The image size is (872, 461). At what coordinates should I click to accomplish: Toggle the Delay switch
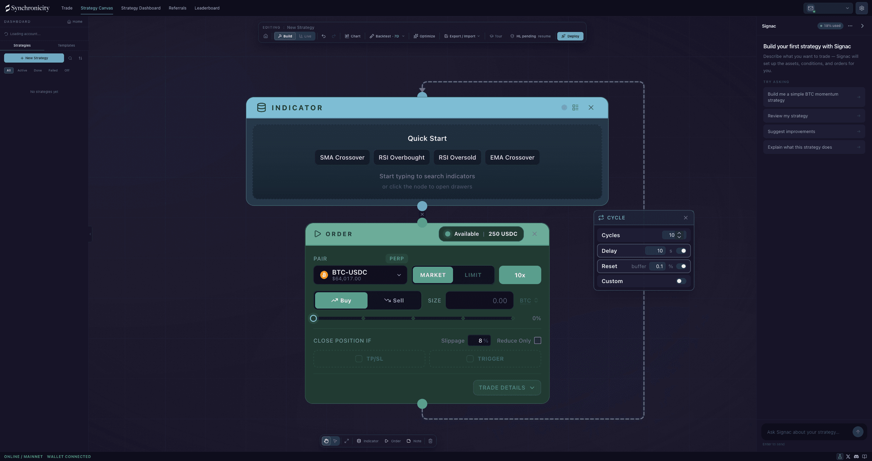tap(681, 251)
